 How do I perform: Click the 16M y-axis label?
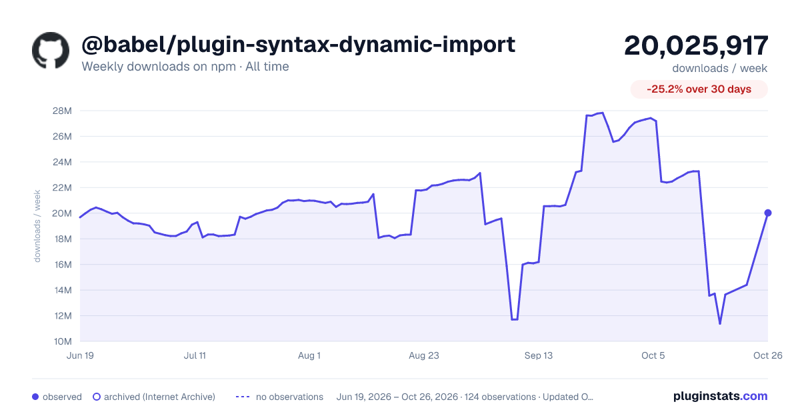pyautogui.click(x=62, y=265)
